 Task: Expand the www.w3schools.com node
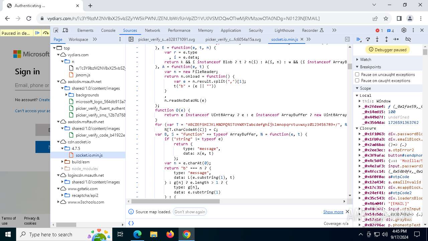click(59, 202)
